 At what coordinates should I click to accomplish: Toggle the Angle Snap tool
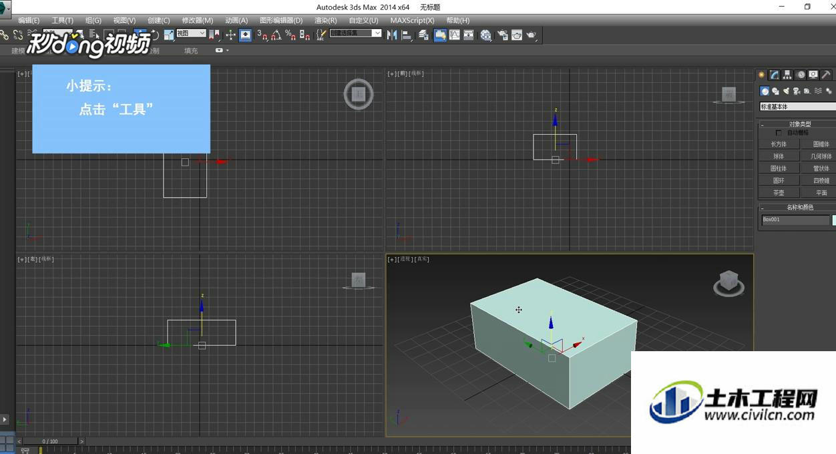276,35
